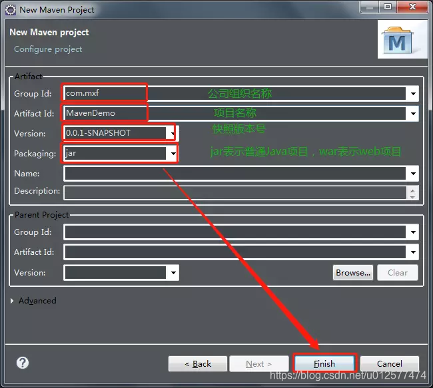Go to the previous page with Back
This screenshot has width=433, height=388.
click(198, 364)
